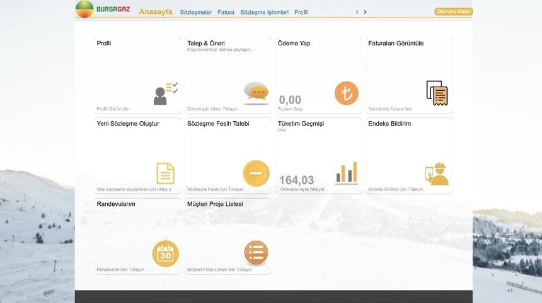Click Randevular İçin Tıklayın text

click(120, 270)
